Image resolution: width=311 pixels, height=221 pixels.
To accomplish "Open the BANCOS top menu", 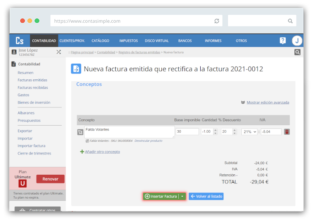I will click(x=185, y=40).
